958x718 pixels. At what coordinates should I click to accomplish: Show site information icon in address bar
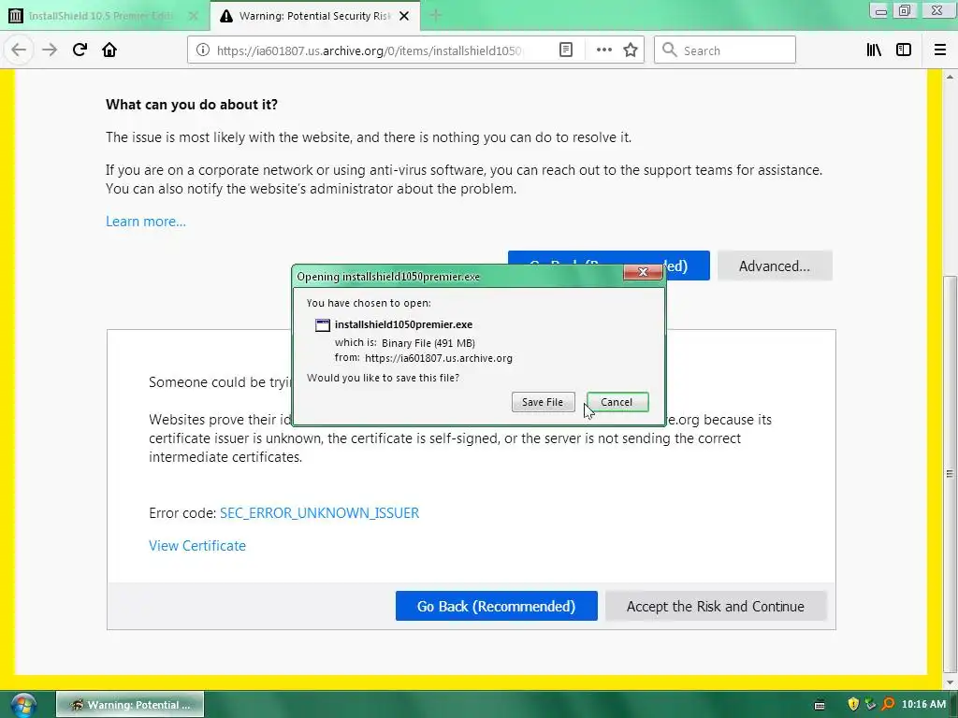click(x=202, y=50)
